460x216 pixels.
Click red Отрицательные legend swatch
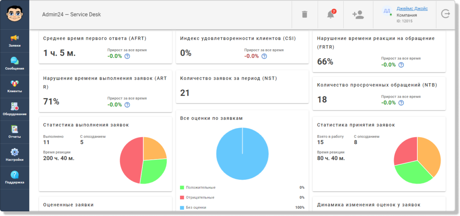pos(182,198)
